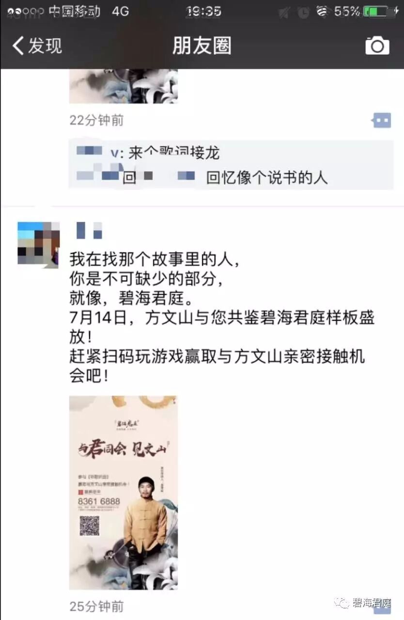
Task: Tap the back chevron arrow
Action: [x=18, y=46]
